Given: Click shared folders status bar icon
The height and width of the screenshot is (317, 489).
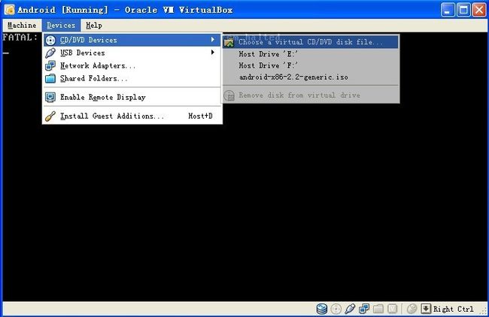Looking at the screenshot, I should [378, 309].
